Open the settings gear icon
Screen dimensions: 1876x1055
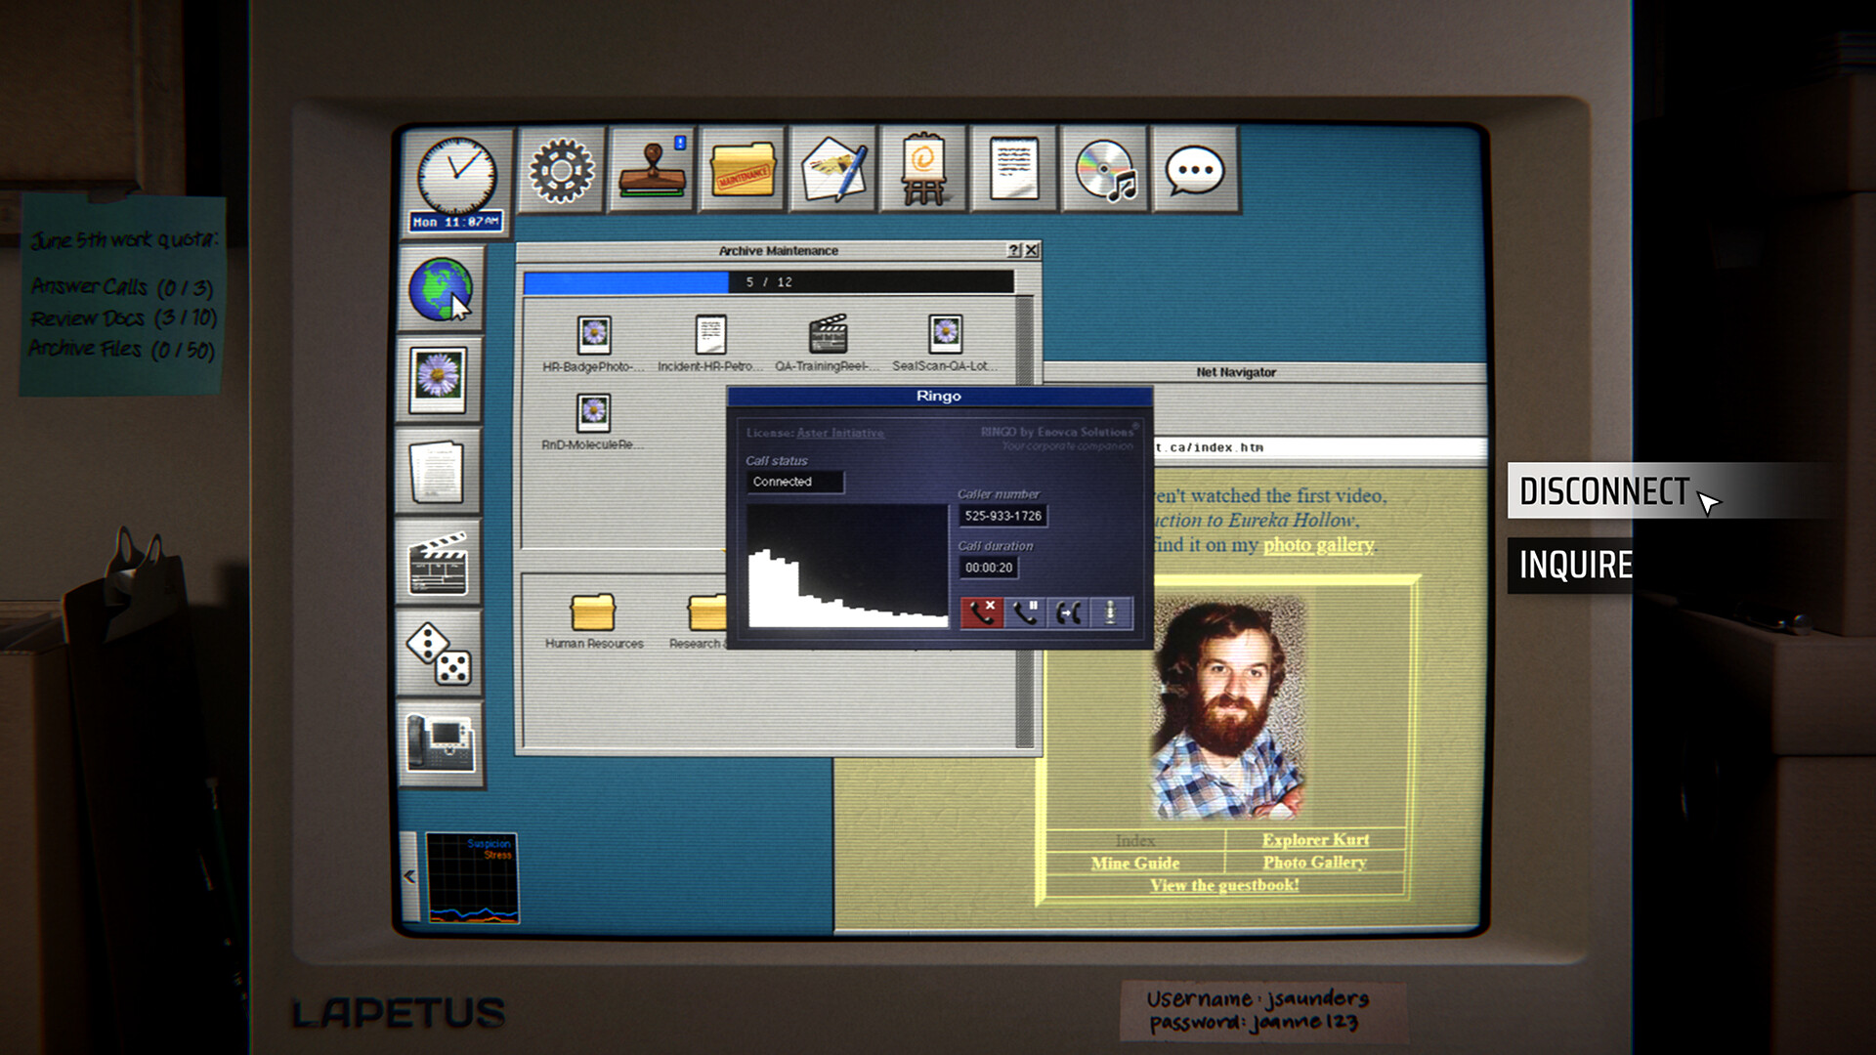tap(562, 170)
